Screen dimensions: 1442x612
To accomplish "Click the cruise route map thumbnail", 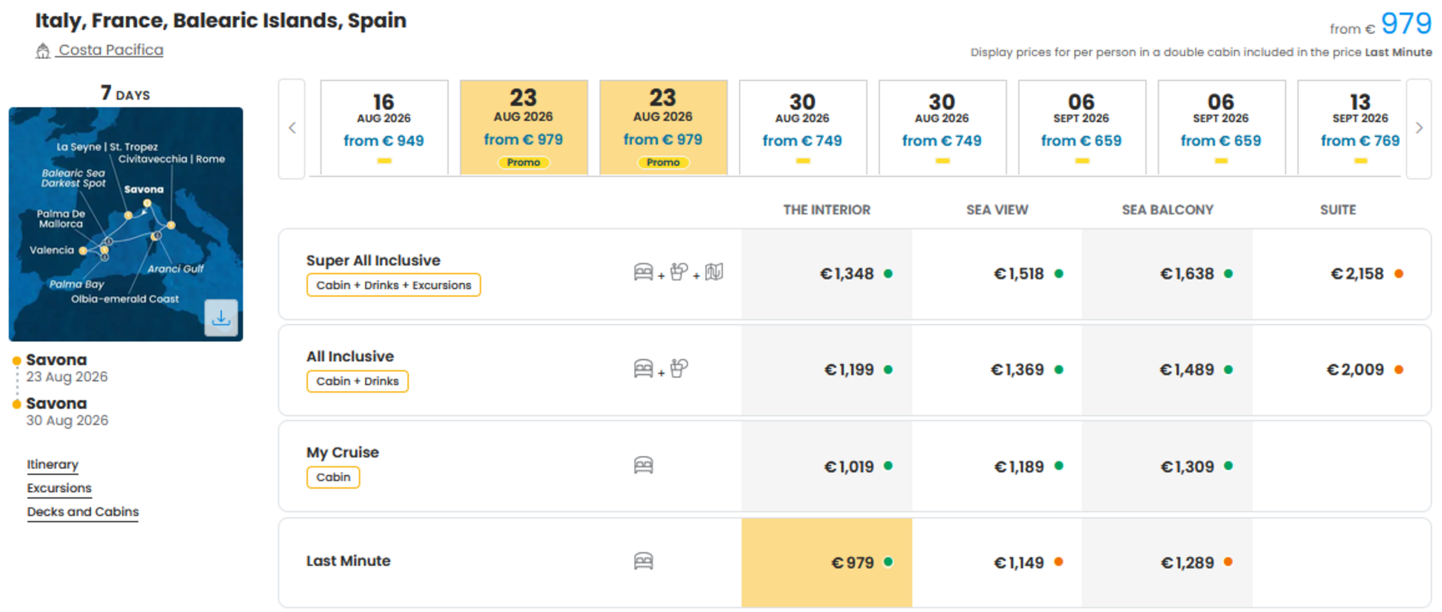I will [x=125, y=224].
